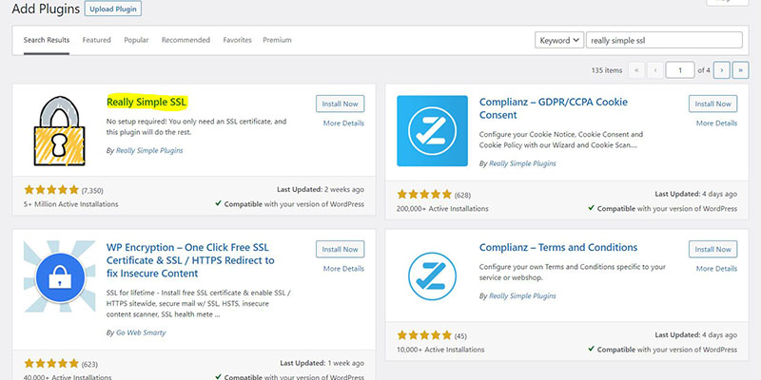Open More Details for Complianz GDPR/CCPA
The width and height of the screenshot is (761, 380).
pos(717,123)
